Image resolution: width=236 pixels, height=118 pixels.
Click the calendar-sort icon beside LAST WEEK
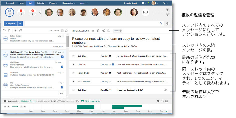click(x=62, y=31)
